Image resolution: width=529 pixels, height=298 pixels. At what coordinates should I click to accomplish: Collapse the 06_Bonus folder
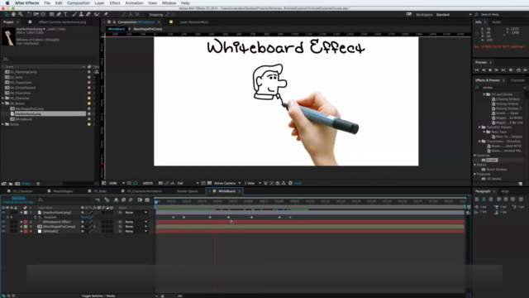pos(3,103)
